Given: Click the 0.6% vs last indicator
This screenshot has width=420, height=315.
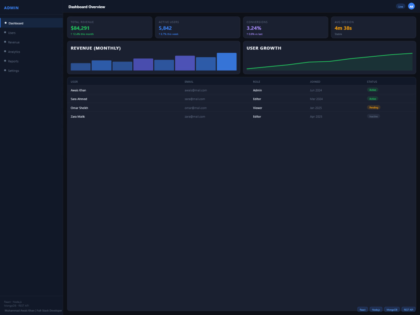Looking at the screenshot, I should 255,34.
